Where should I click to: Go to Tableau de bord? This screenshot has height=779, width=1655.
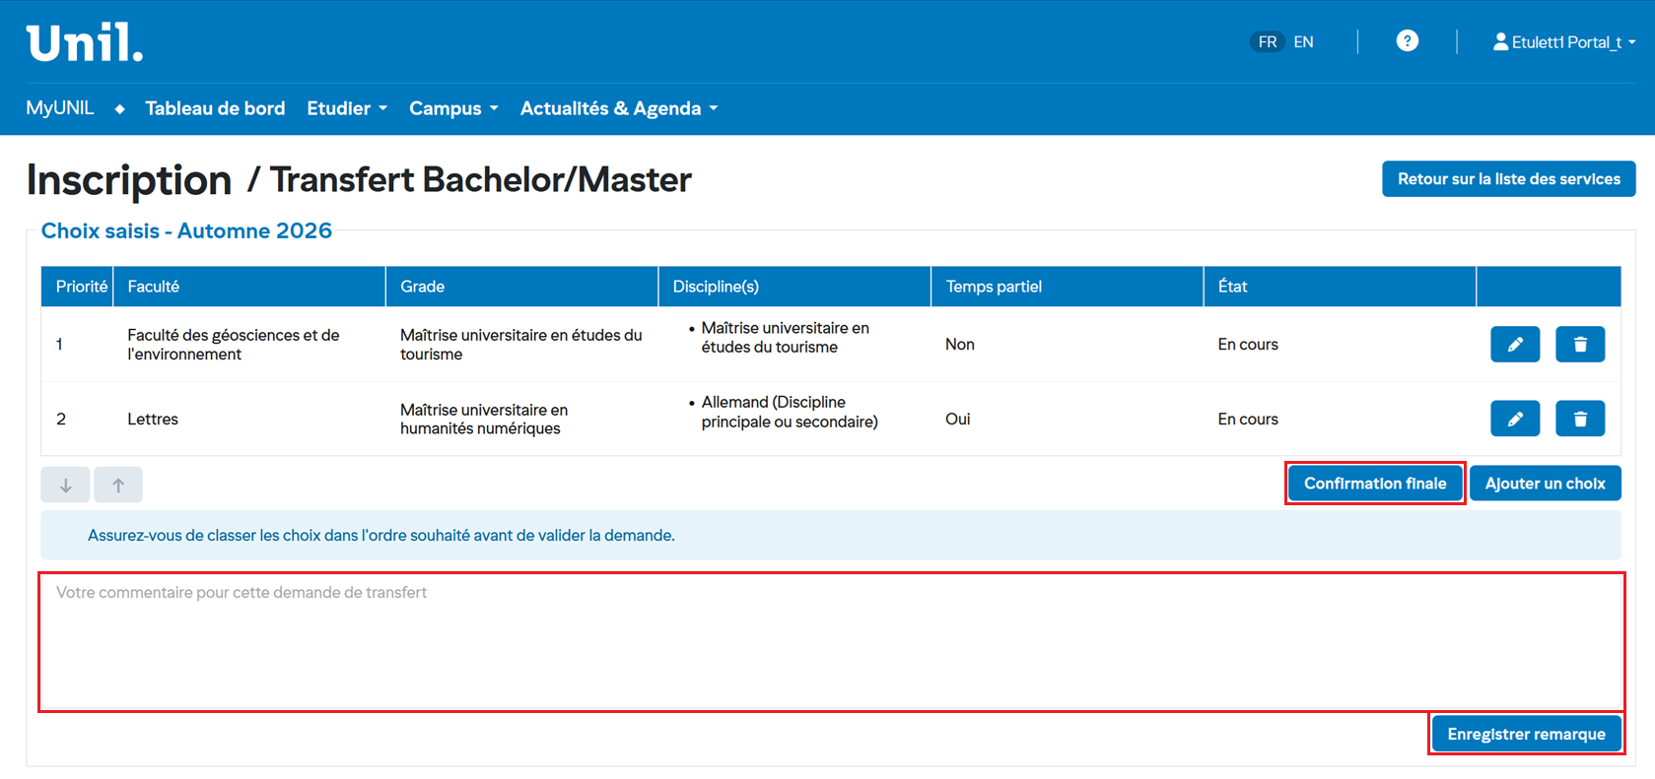click(215, 108)
